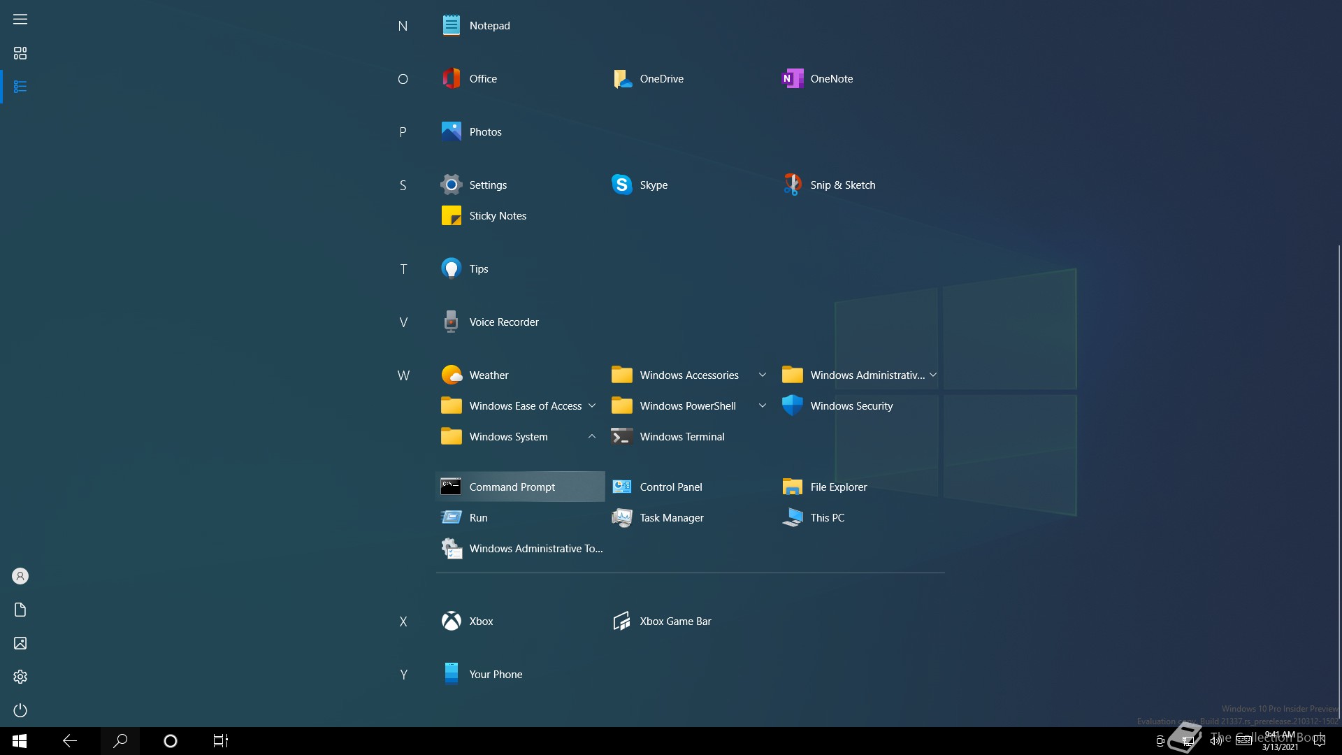
Task: Expand the Windows Accessories folder chevron
Action: [763, 375]
